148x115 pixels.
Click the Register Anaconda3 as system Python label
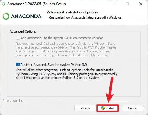coord(54,65)
